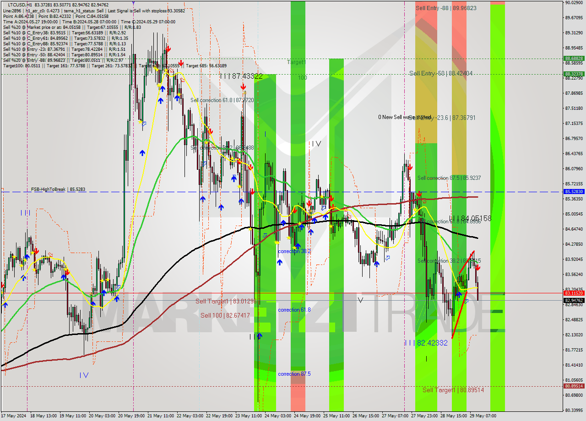This screenshot has width=586, height=421.
Task: Click the 'III 87.43322' wave label
Action: [241, 76]
